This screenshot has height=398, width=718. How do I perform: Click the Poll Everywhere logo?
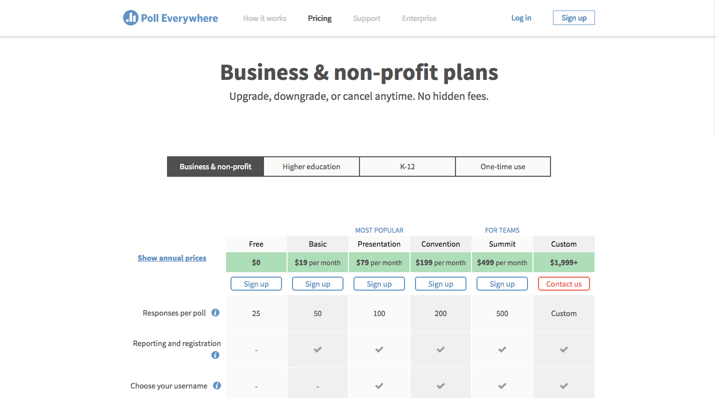click(170, 18)
